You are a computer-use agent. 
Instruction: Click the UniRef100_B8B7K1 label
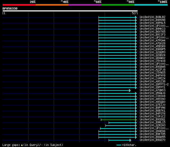coord(152,111)
